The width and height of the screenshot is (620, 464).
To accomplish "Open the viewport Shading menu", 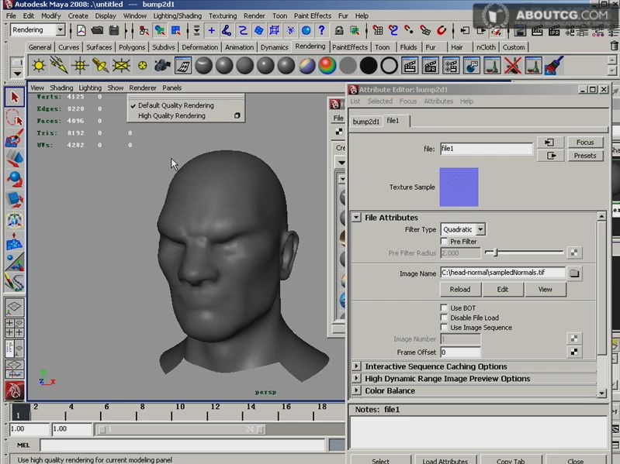I will coord(61,88).
